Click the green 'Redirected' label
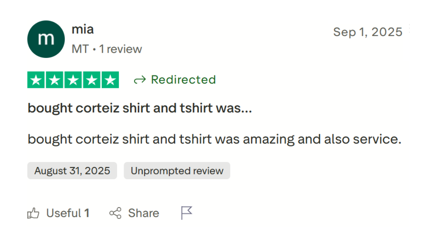This screenshot has width=429, height=242. 183,79
